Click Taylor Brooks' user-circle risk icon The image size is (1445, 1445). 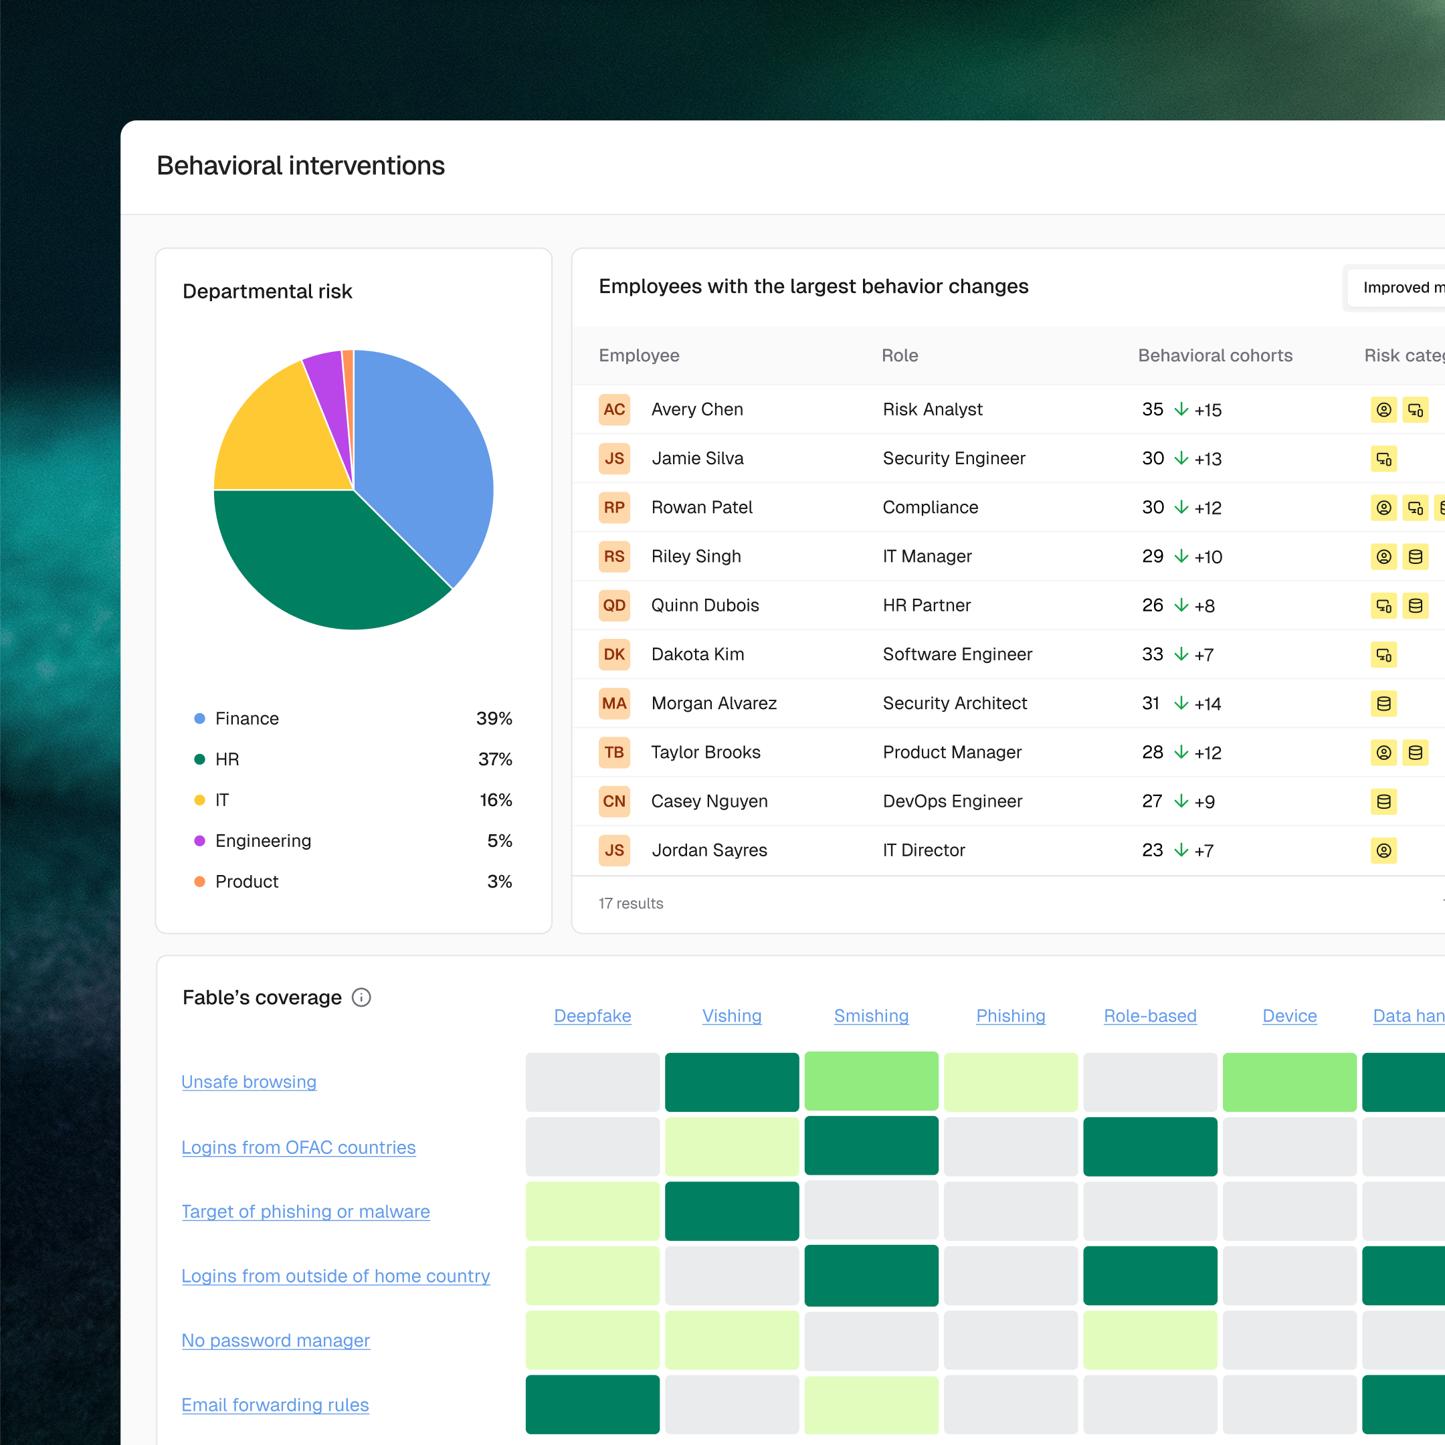[1383, 753]
